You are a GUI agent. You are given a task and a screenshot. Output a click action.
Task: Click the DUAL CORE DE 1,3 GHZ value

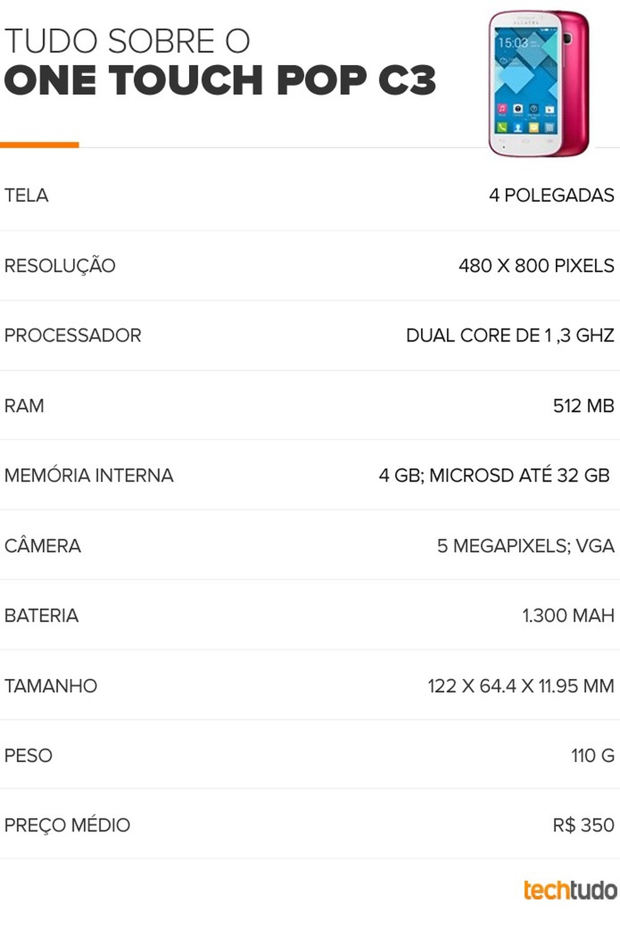510,335
